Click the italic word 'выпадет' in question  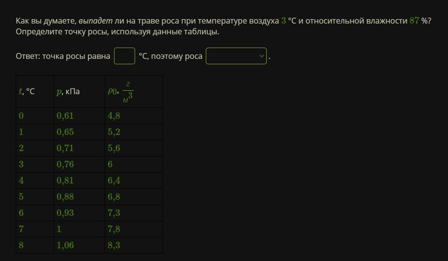click(96, 21)
